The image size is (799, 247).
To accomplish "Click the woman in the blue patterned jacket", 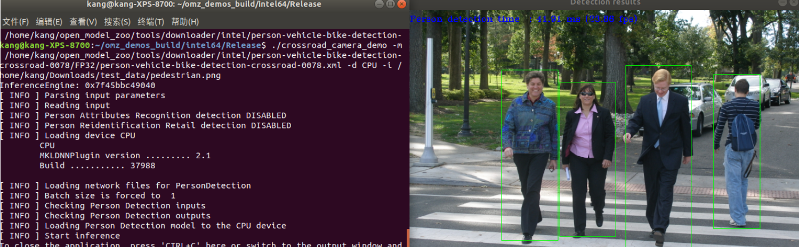I will [529, 155].
